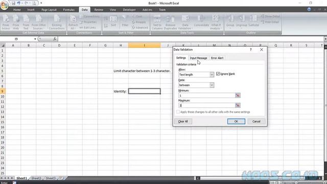Select the Settings tab in dialog

(x=181, y=58)
